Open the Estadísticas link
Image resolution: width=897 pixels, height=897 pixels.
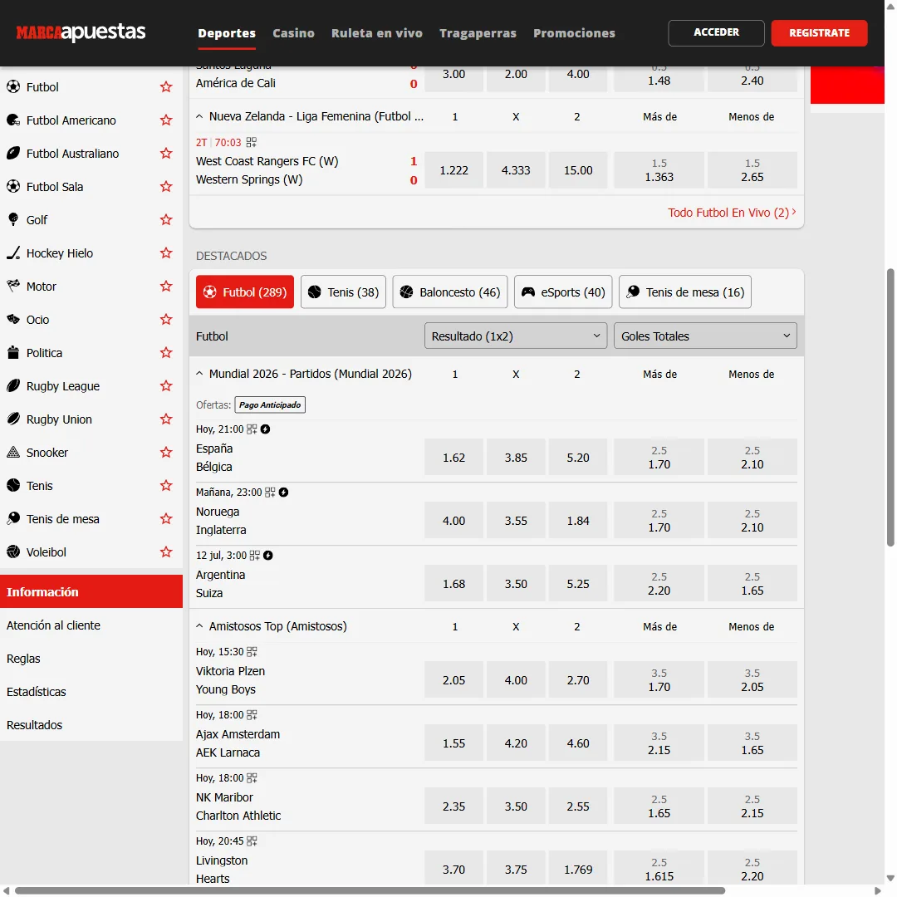click(36, 692)
